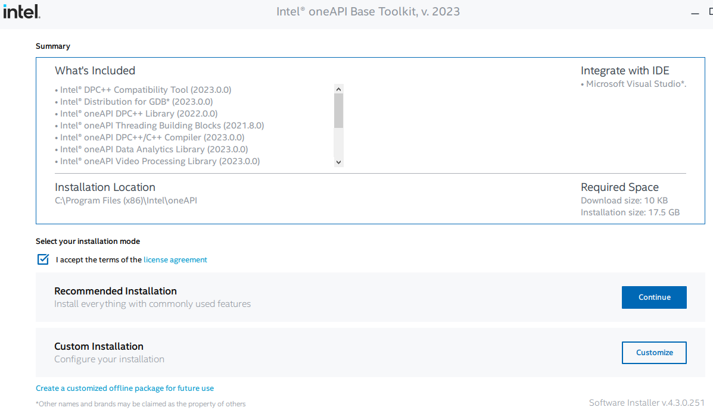
Task: Click the Intel oneAPI Base Toolkit title
Action: pyautogui.click(x=368, y=11)
